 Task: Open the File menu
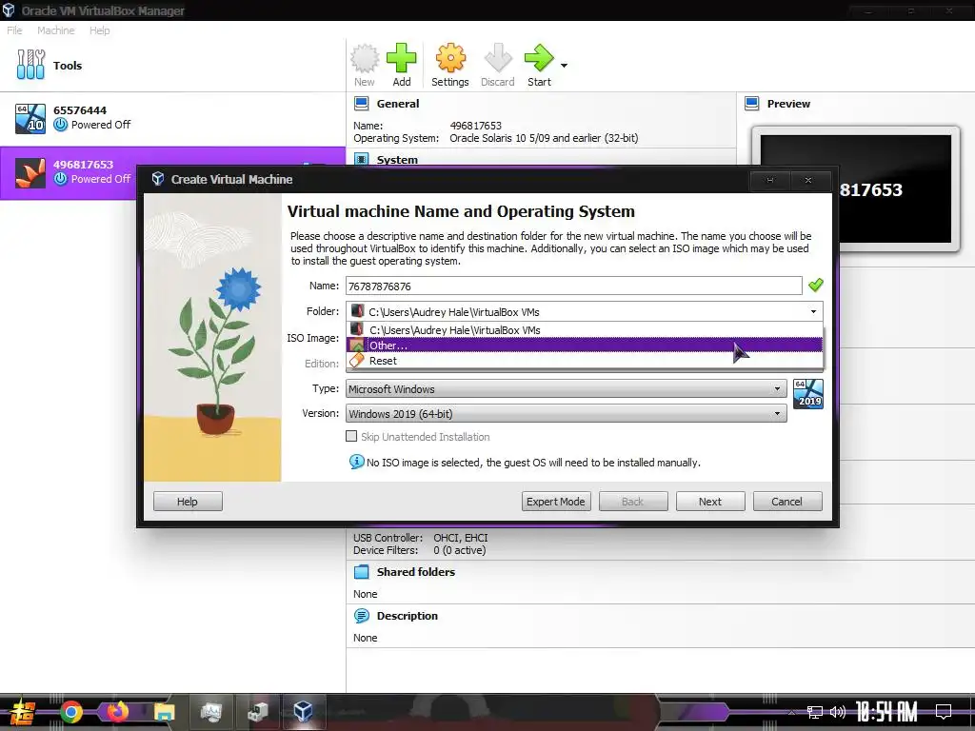[14, 30]
